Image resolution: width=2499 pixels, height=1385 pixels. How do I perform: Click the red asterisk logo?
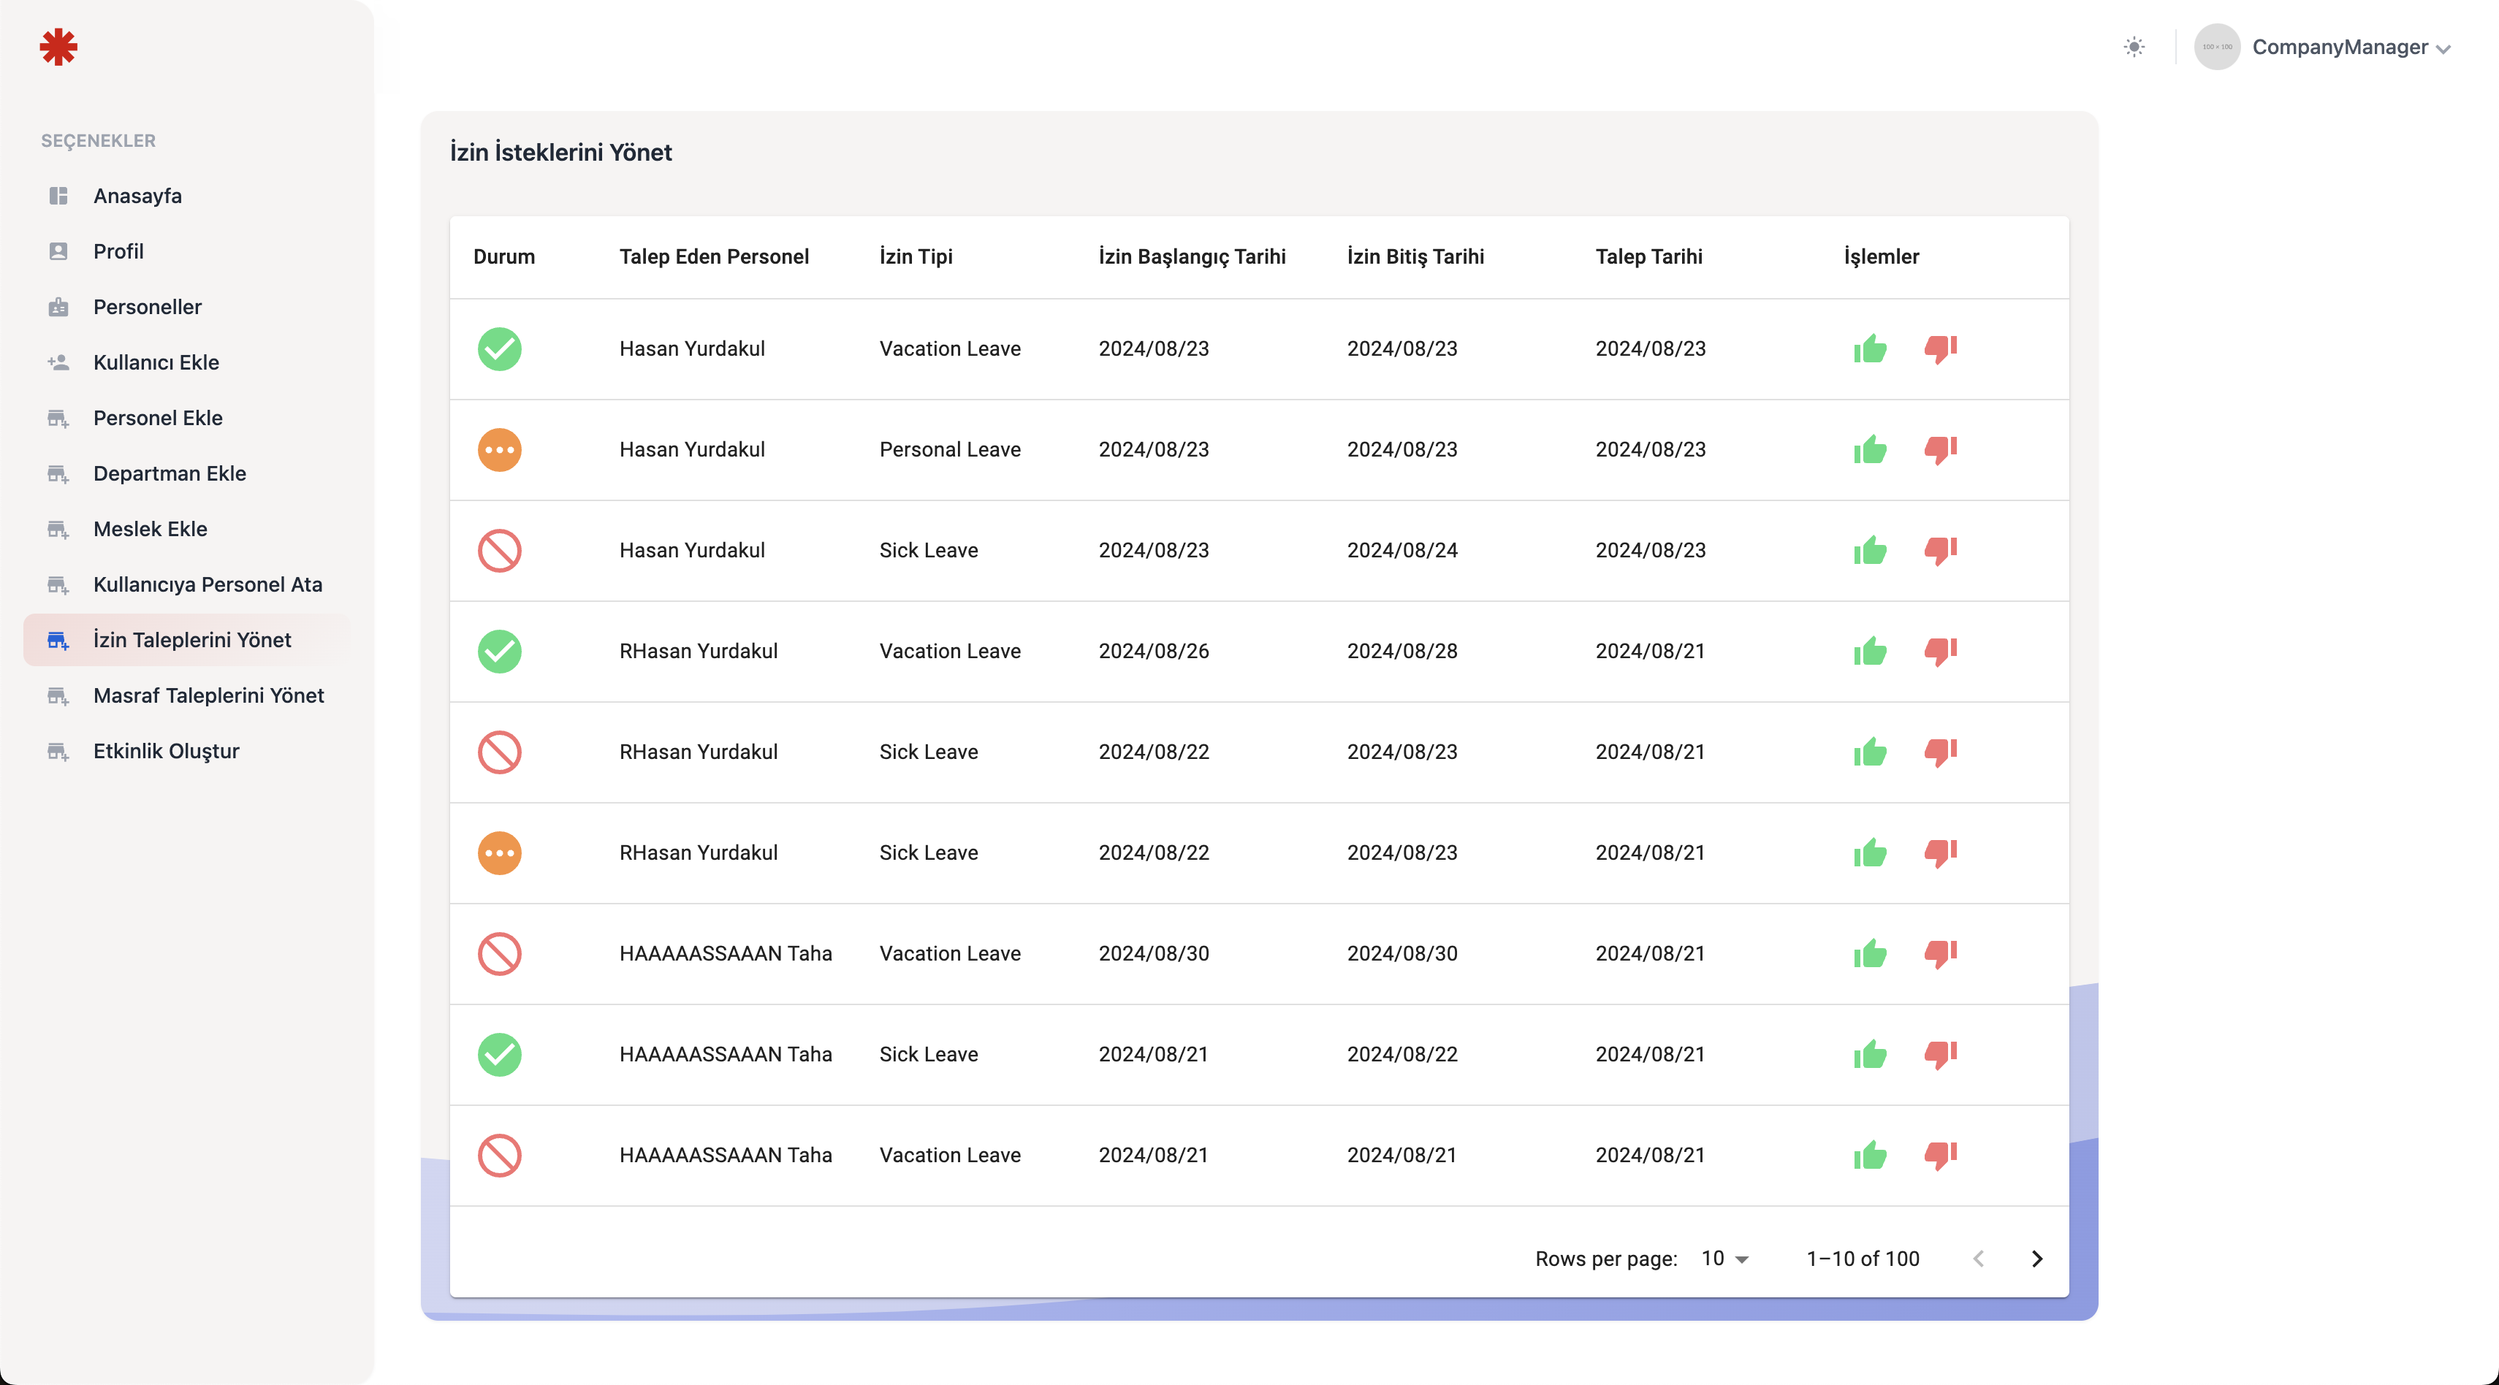[58, 47]
